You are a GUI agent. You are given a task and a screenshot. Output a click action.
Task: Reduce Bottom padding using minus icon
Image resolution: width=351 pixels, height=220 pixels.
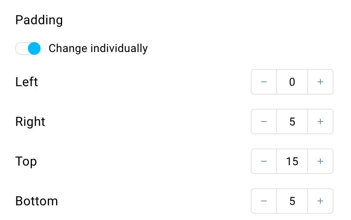tap(264, 201)
